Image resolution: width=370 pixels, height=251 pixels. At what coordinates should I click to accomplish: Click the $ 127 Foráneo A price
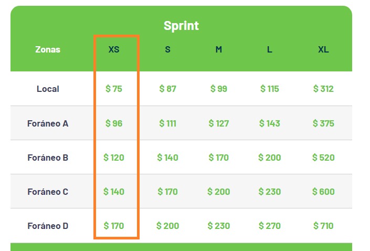(x=218, y=123)
